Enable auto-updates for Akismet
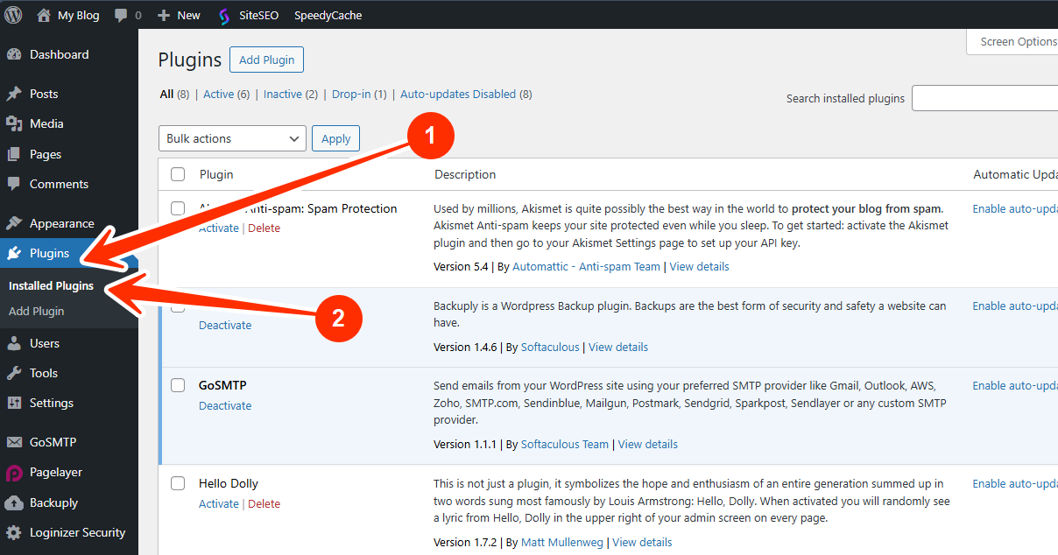Screen dimensions: 1058x555 (1015, 208)
